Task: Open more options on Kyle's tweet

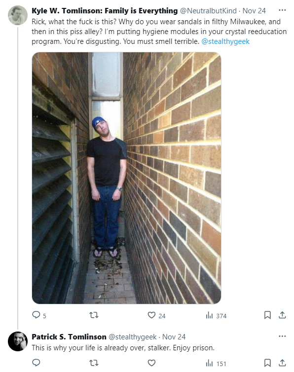Action: (282, 10)
